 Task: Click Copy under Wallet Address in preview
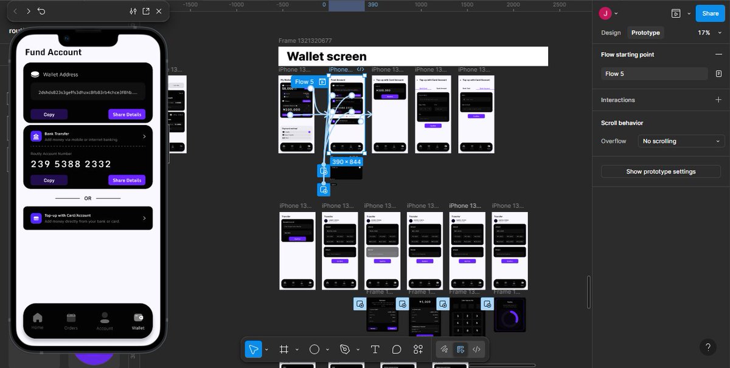pyautogui.click(x=49, y=114)
